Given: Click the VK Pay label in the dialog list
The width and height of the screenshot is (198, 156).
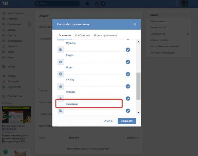Looking at the screenshot, I should (70, 80).
